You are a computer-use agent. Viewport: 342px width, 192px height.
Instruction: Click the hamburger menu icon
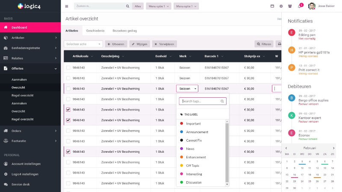tap(67, 6)
